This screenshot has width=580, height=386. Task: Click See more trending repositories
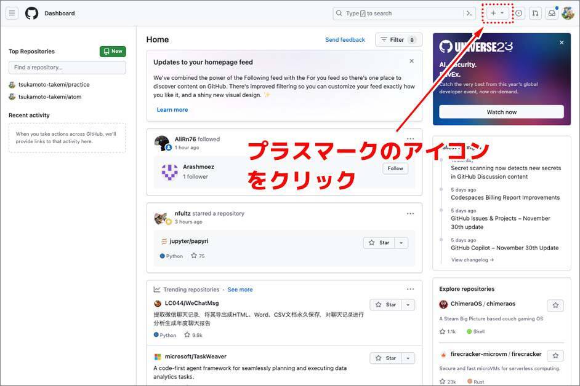[x=240, y=289]
